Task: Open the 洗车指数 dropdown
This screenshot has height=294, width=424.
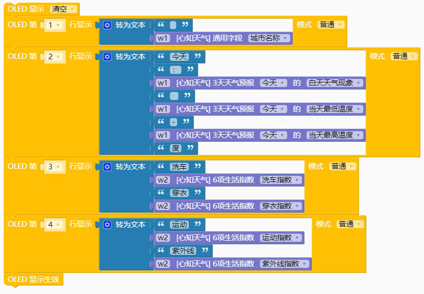Action: click(280, 180)
